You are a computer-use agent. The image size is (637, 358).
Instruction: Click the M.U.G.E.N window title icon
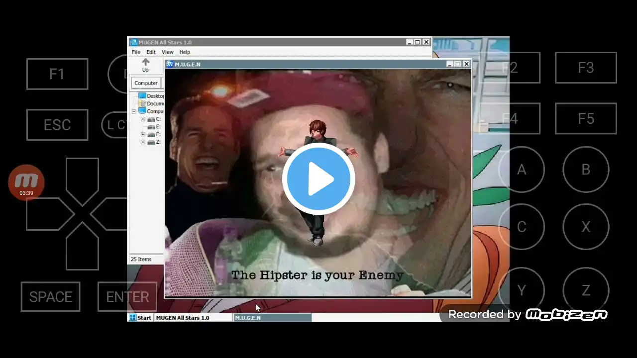click(170, 64)
